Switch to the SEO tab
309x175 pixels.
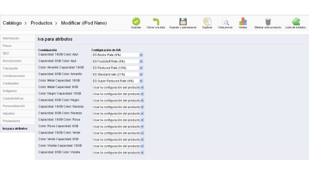[x=18, y=54]
